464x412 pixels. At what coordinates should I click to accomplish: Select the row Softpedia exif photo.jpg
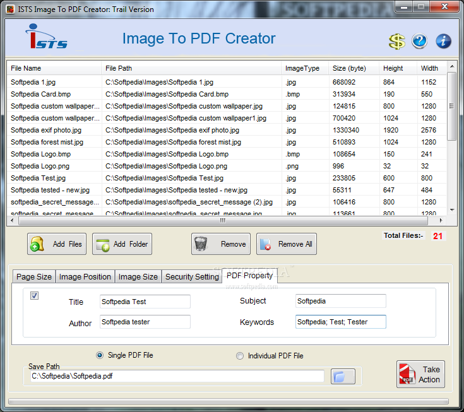click(x=227, y=130)
